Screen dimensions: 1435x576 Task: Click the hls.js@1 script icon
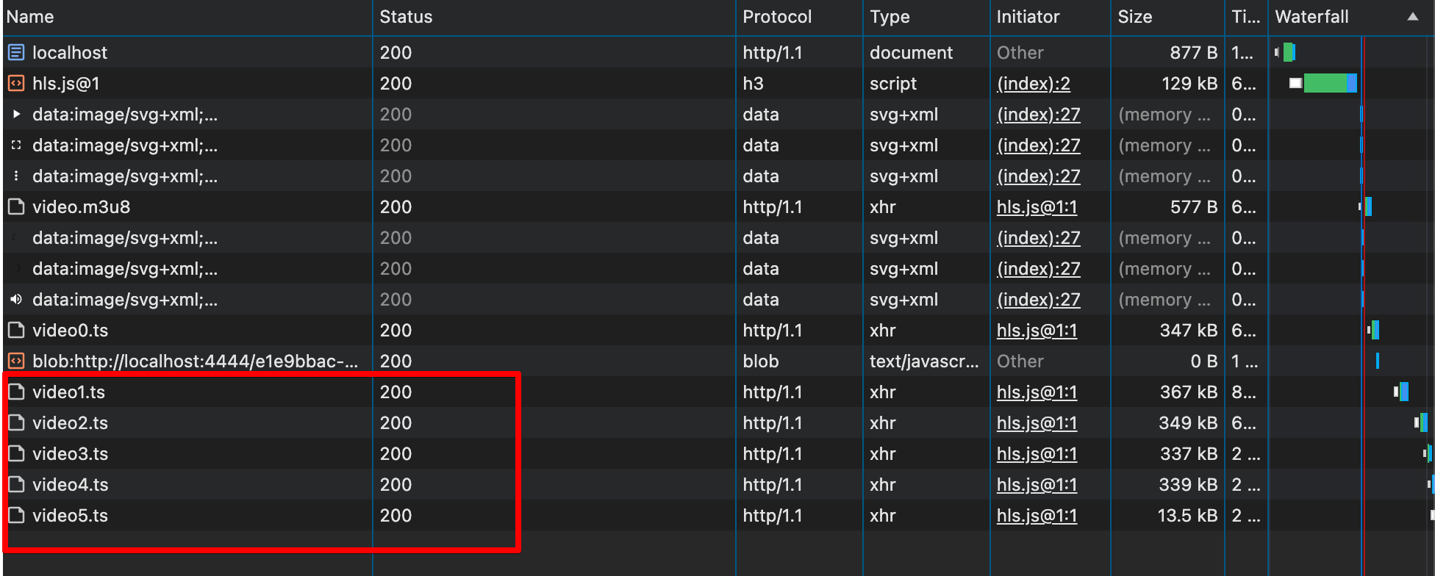[16, 83]
